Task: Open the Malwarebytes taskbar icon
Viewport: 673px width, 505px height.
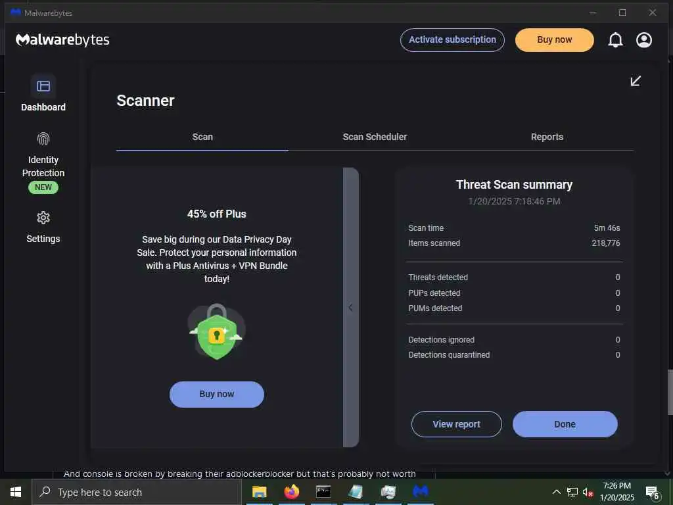Action: pyautogui.click(x=421, y=492)
